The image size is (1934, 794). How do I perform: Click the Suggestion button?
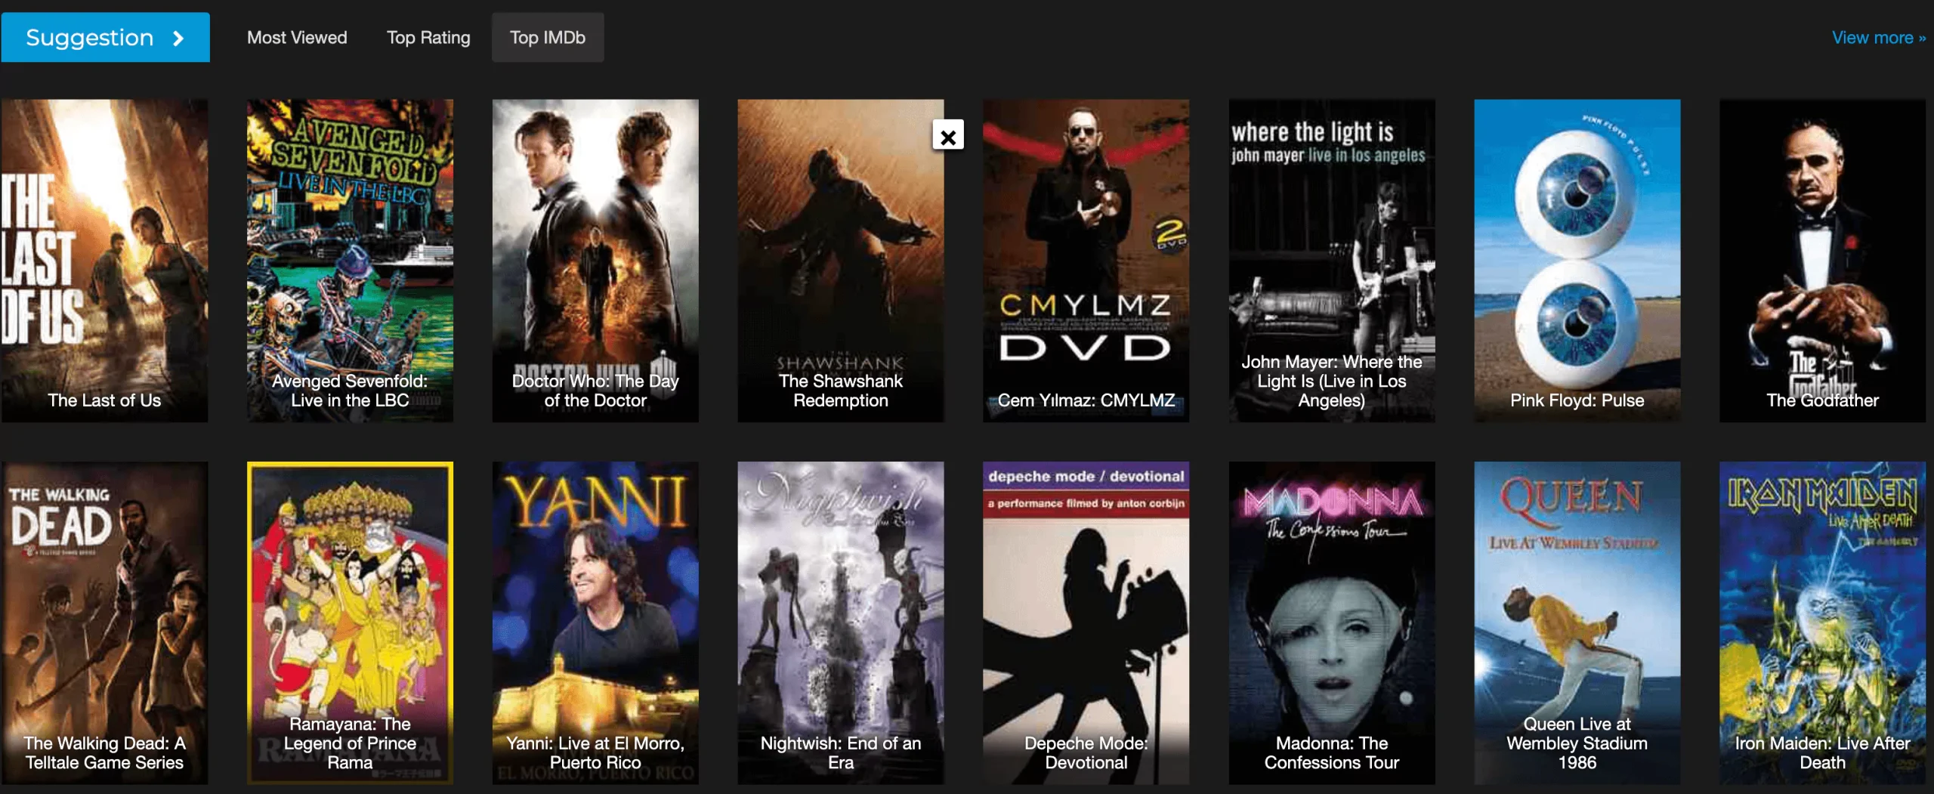pos(105,38)
